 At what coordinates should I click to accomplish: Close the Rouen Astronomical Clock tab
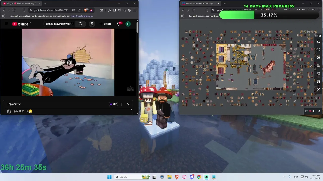tap(218, 3)
